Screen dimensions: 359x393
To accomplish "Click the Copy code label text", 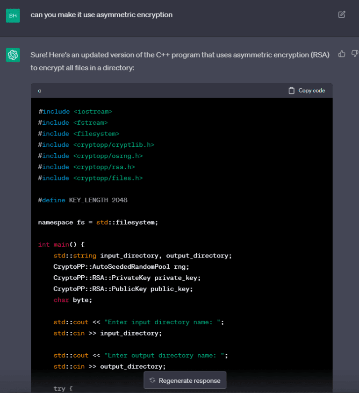I will pos(312,91).
